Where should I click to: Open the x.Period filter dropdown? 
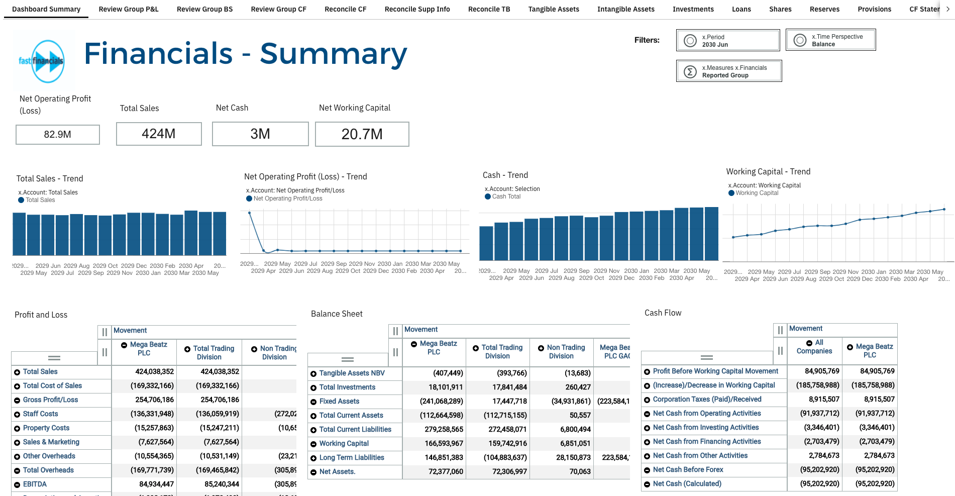point(728,40)
